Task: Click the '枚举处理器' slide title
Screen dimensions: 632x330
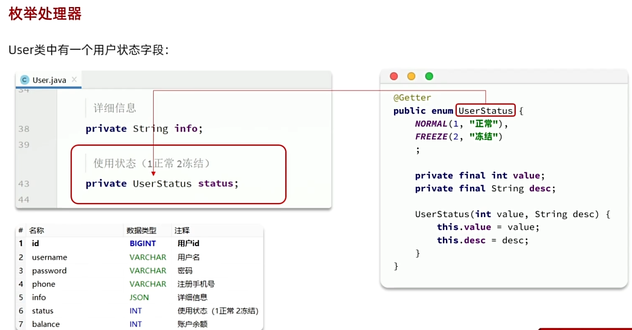Action: (x=45, y=13)
